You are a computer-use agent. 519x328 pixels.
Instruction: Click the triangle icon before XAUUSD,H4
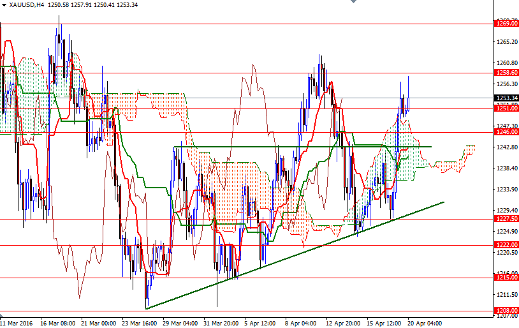click(4, 4)
